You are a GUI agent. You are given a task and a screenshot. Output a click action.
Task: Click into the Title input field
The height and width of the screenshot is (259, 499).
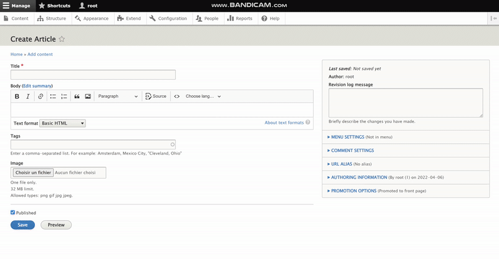click(x=93, y=75)
